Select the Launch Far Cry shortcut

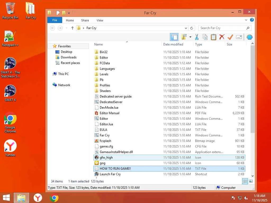point(169,174)
